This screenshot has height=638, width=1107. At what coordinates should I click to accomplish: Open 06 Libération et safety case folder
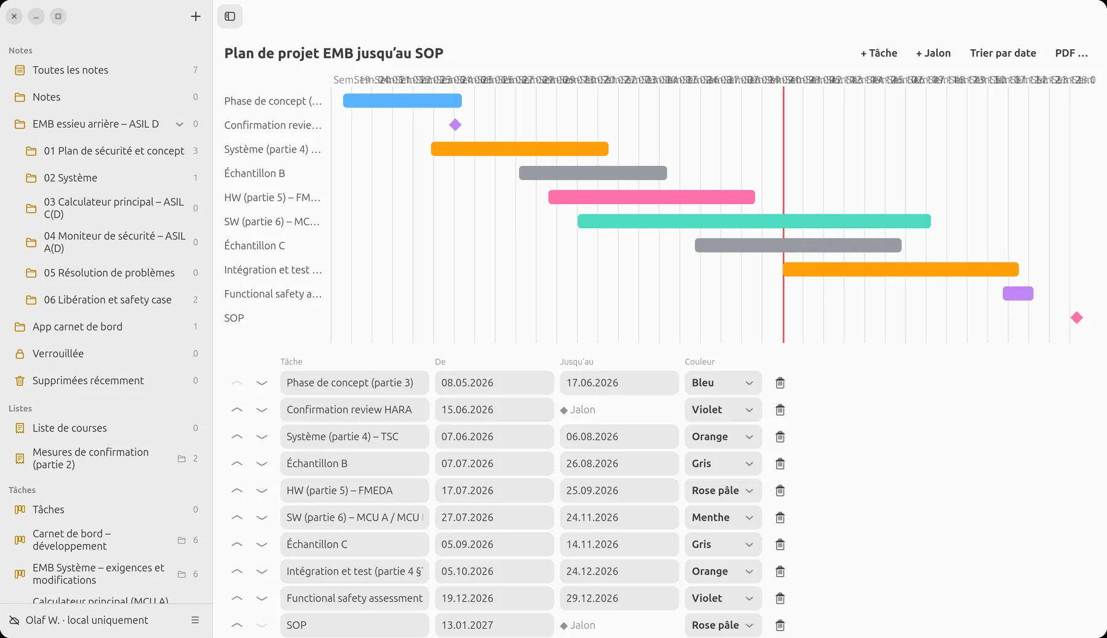[x=106, y=299]
